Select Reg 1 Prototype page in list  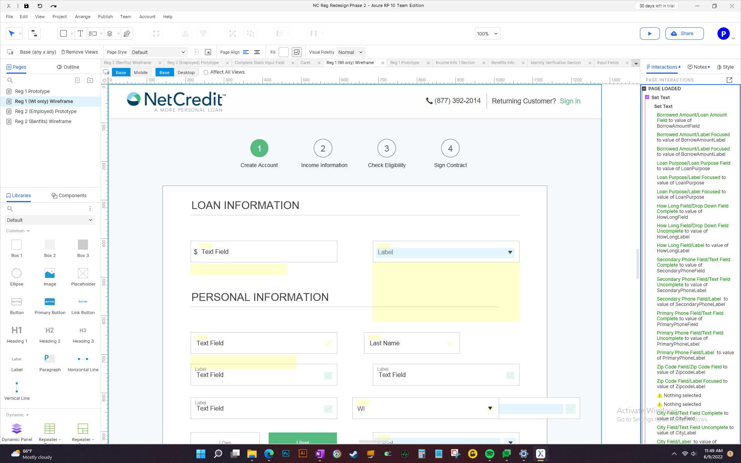pyautogui.click(x=32, y=91)
